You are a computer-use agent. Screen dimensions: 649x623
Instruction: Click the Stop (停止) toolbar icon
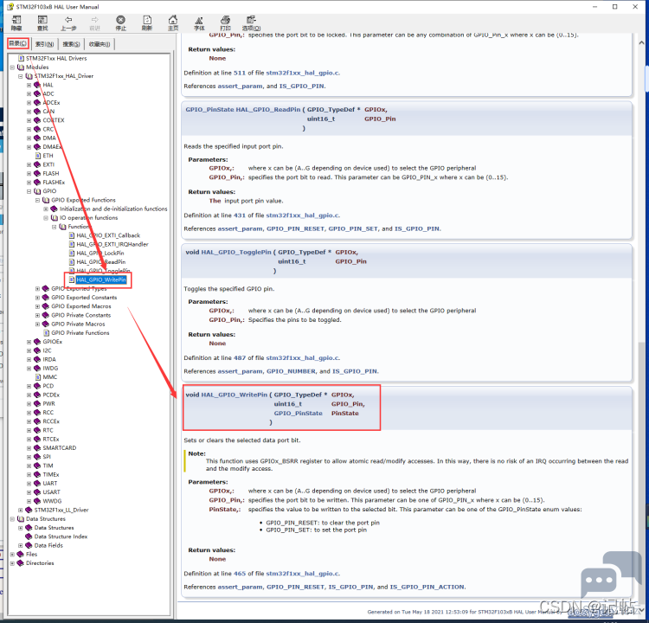coord(120,23)
